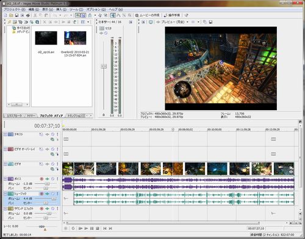
Task: Click the Pause button in transport bar
Action: (x=91, y=229)
